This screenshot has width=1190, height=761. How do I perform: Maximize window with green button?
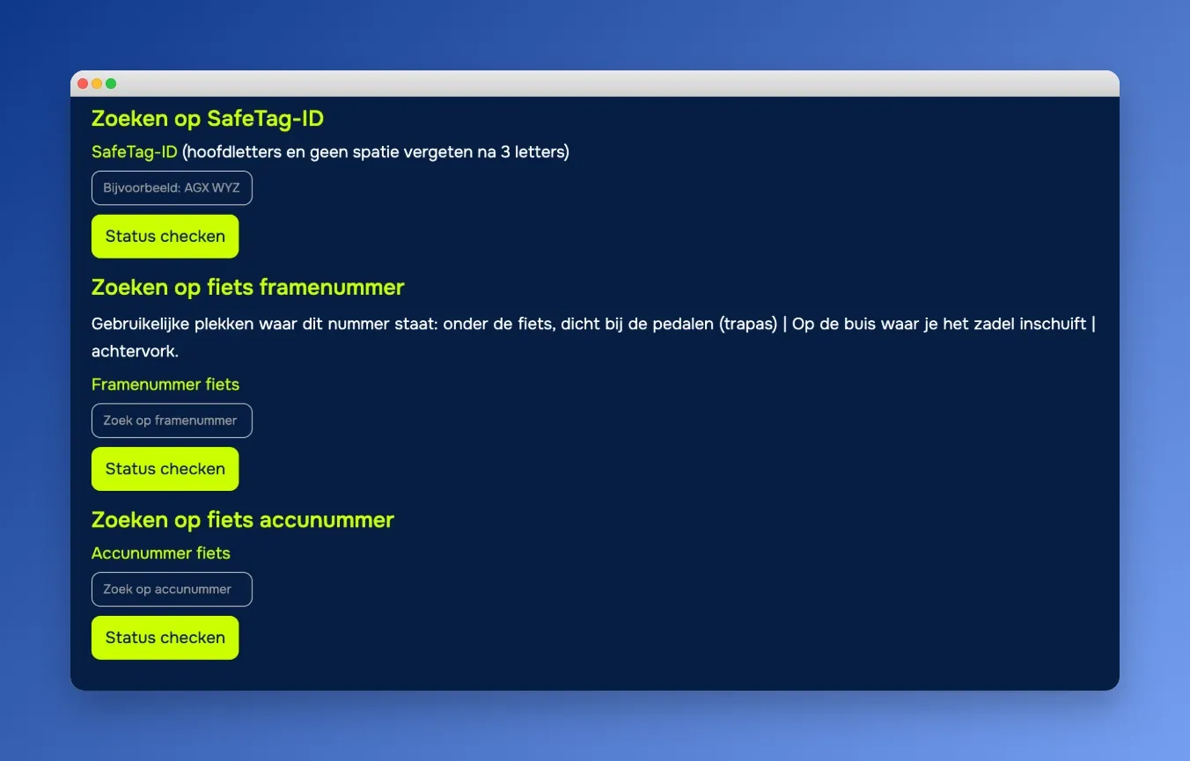(111, 84)
